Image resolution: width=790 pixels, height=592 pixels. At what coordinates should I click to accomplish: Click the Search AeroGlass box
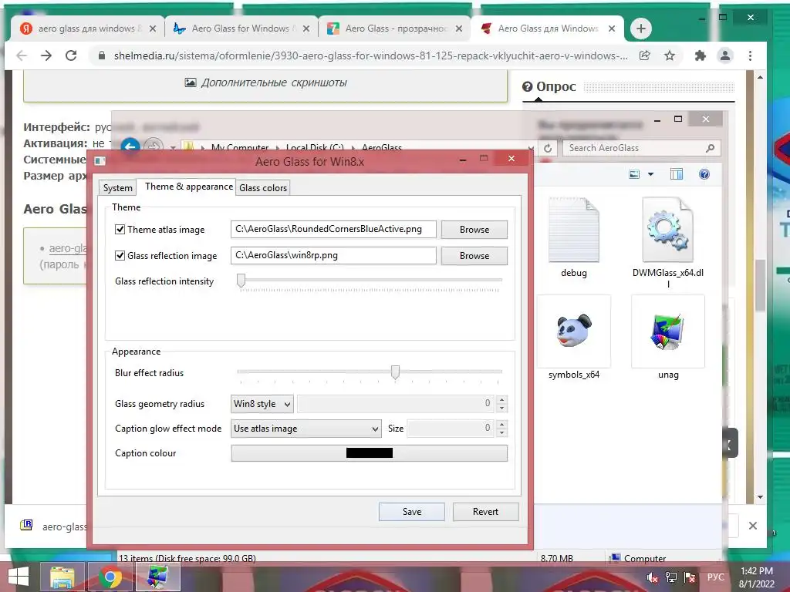click(634, 148)
